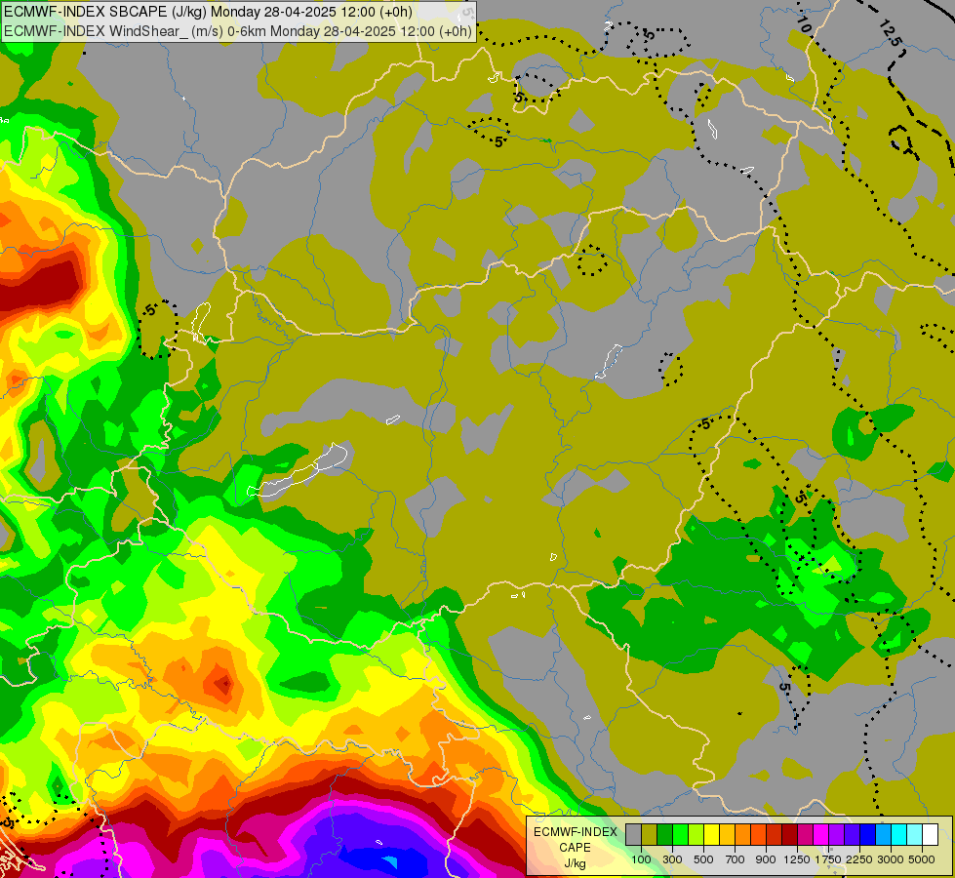Click the '500' legend value

point(703,859)
